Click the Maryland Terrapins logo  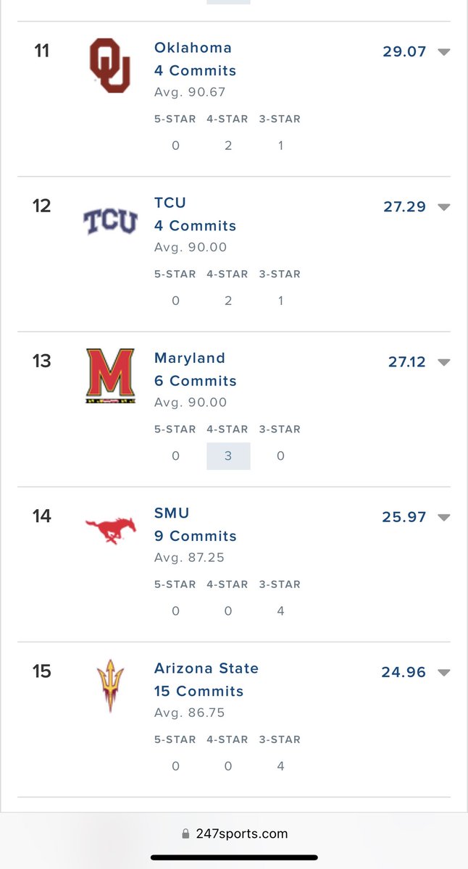(110, 376)
